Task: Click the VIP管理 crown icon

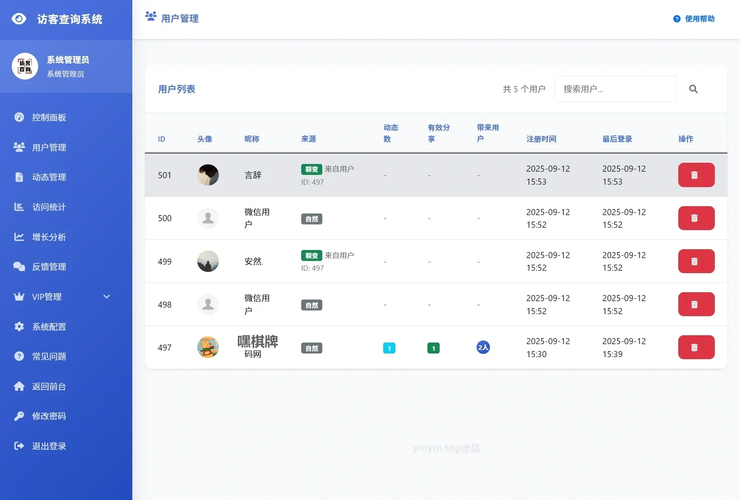Action: tap(19, 297)
